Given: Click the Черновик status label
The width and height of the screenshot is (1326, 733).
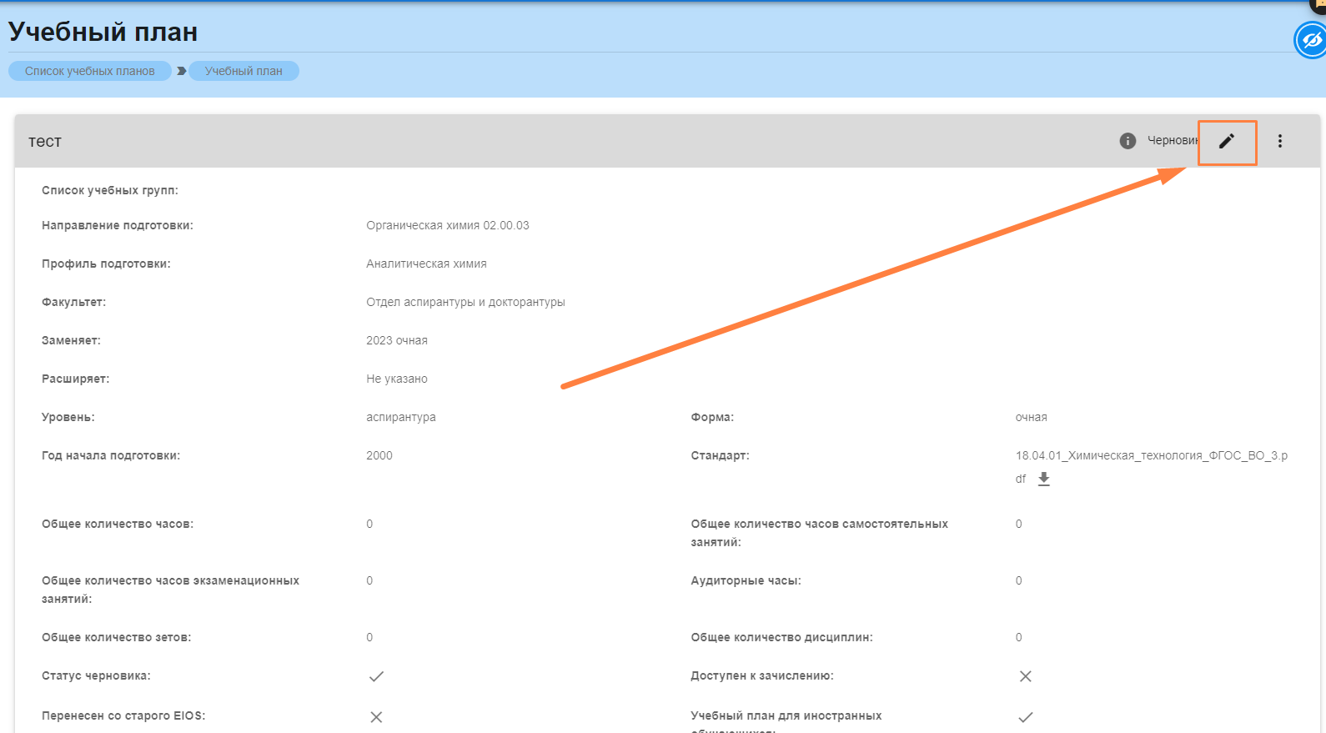Looking at the screenshot, I should (1172, 140).
